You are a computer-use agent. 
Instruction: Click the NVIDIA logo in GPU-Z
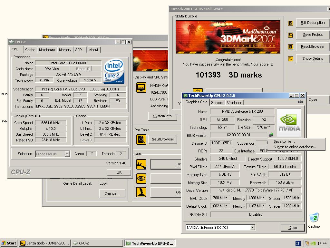[x=289, y=123]
